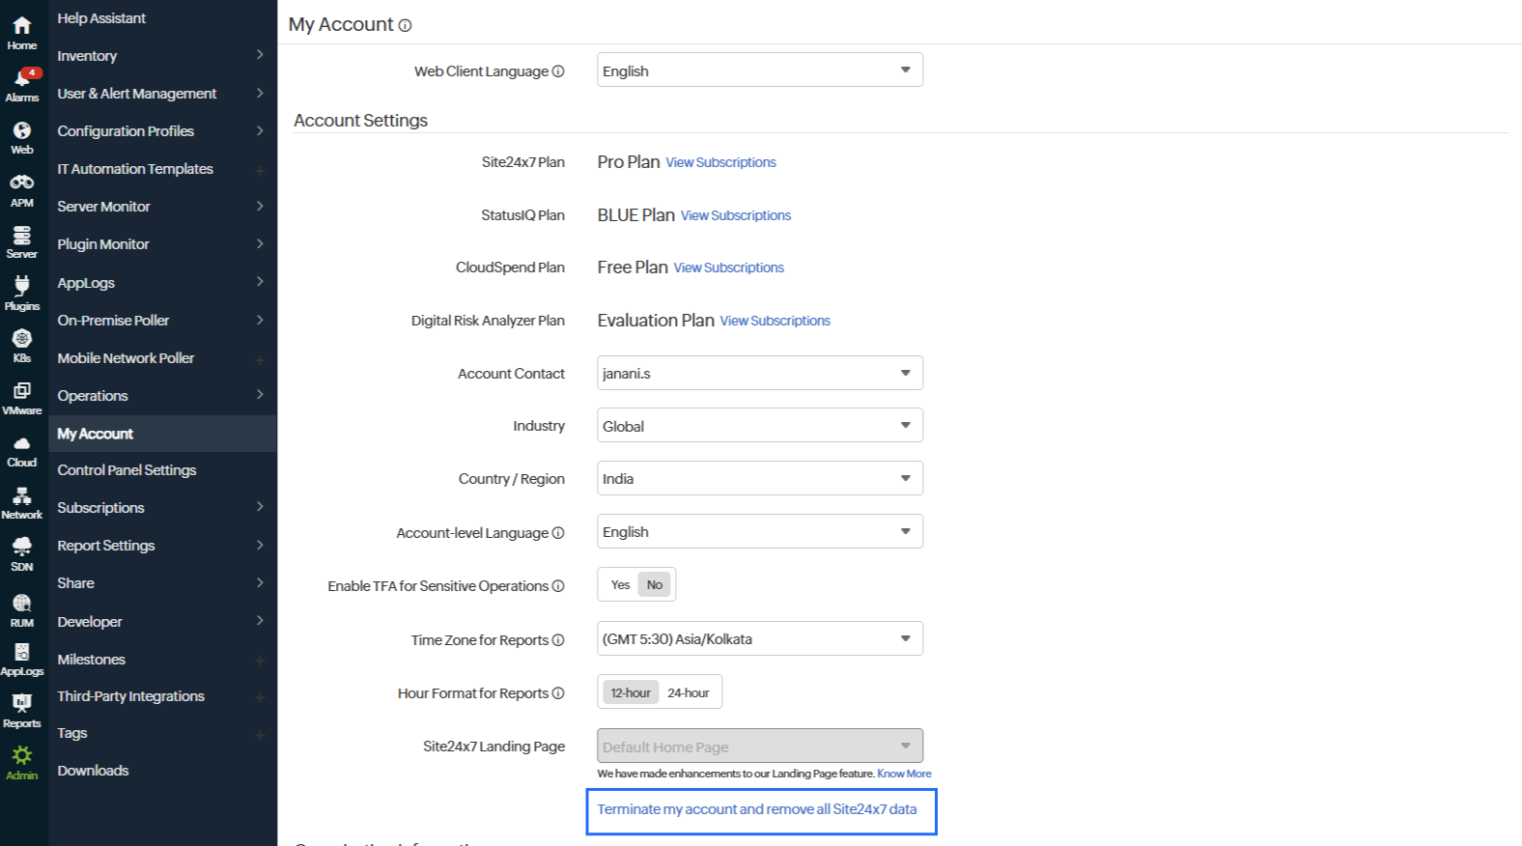Click plus icon next to Tags

260,734
